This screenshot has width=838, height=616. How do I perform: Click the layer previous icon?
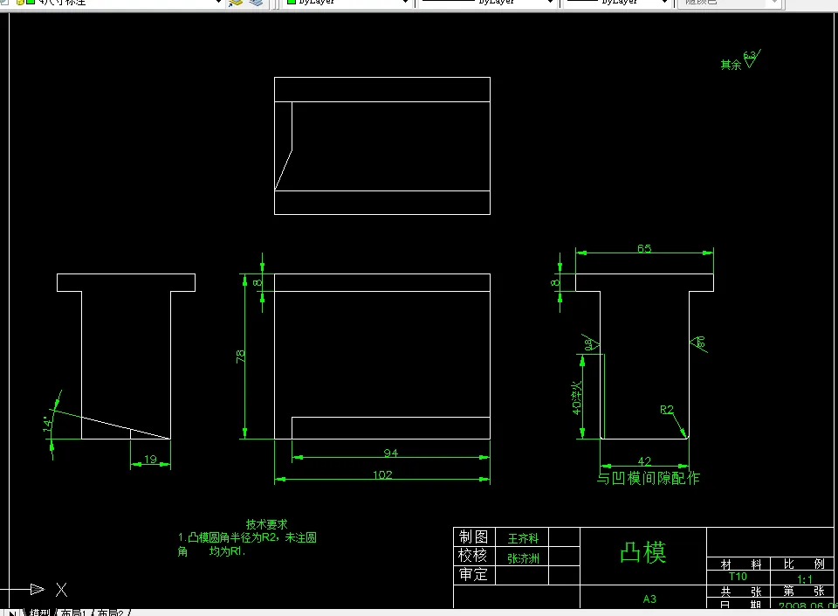coord(257,2)
